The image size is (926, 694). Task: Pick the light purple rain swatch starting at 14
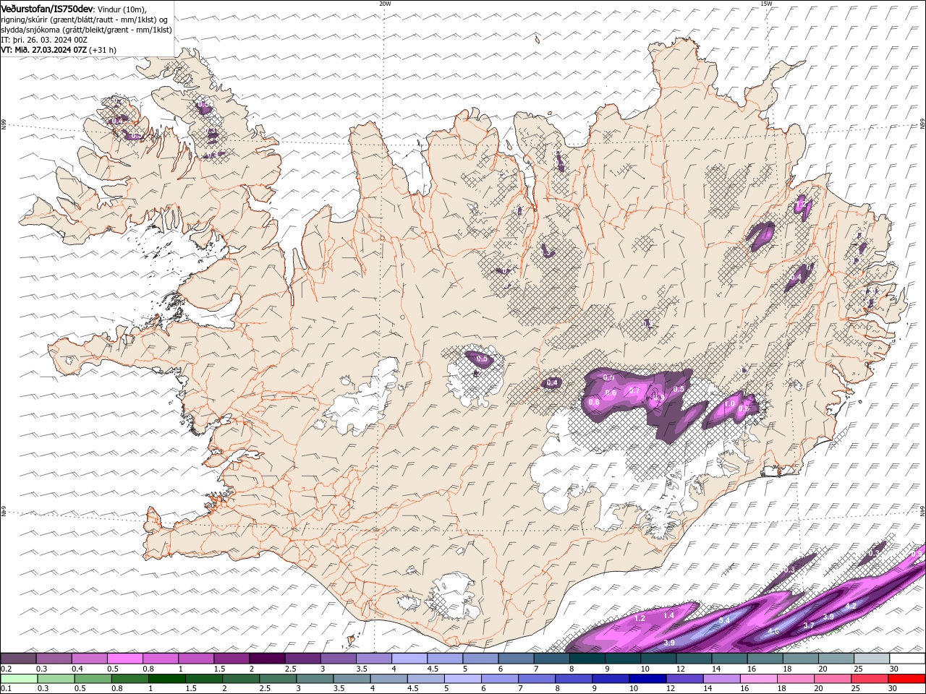pyautogui.click(x=721, y=678)
